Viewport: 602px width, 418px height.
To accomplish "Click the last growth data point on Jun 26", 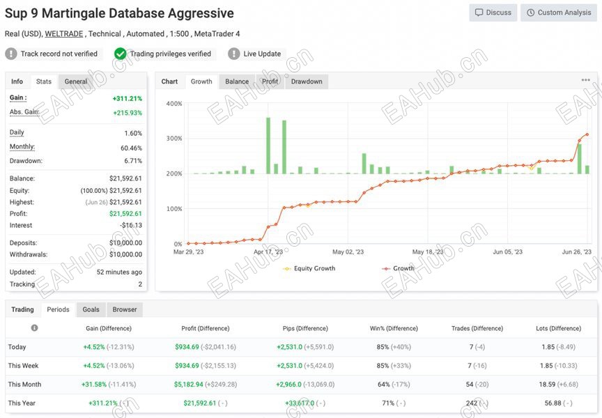I will point(587,134).
